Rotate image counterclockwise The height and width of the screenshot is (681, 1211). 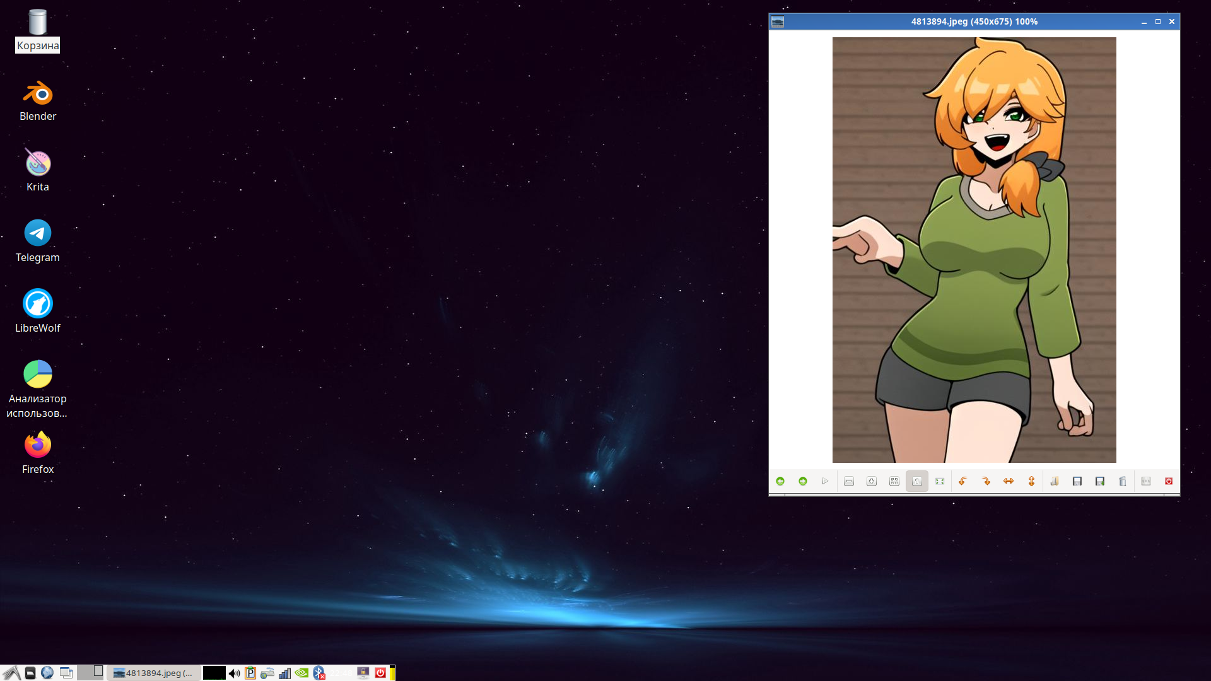[963, 481]
